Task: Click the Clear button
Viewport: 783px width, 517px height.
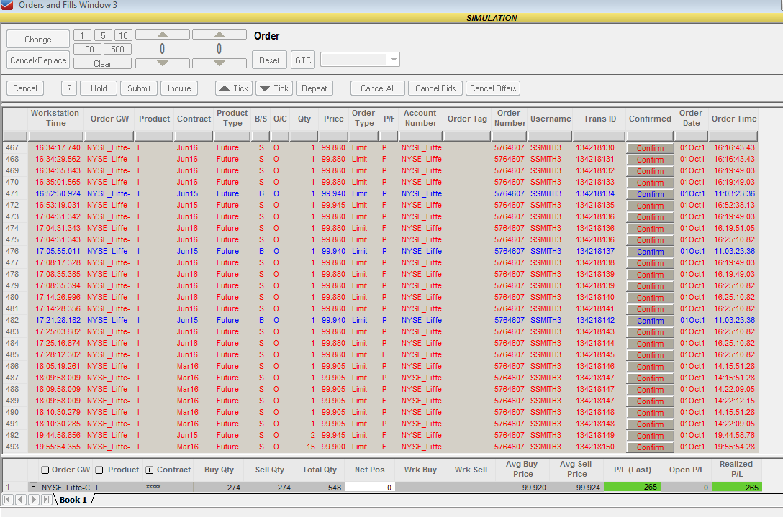Action: 102,63
